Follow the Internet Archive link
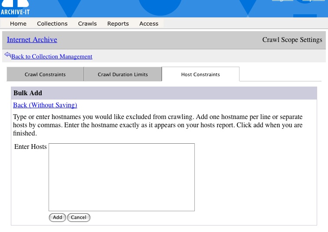The image size is (328, 232). (32, 40)
